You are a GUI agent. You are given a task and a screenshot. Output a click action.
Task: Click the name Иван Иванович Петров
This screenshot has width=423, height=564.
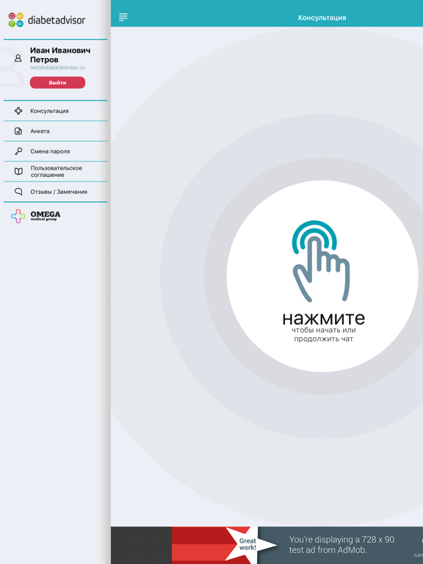pos(60,54)
